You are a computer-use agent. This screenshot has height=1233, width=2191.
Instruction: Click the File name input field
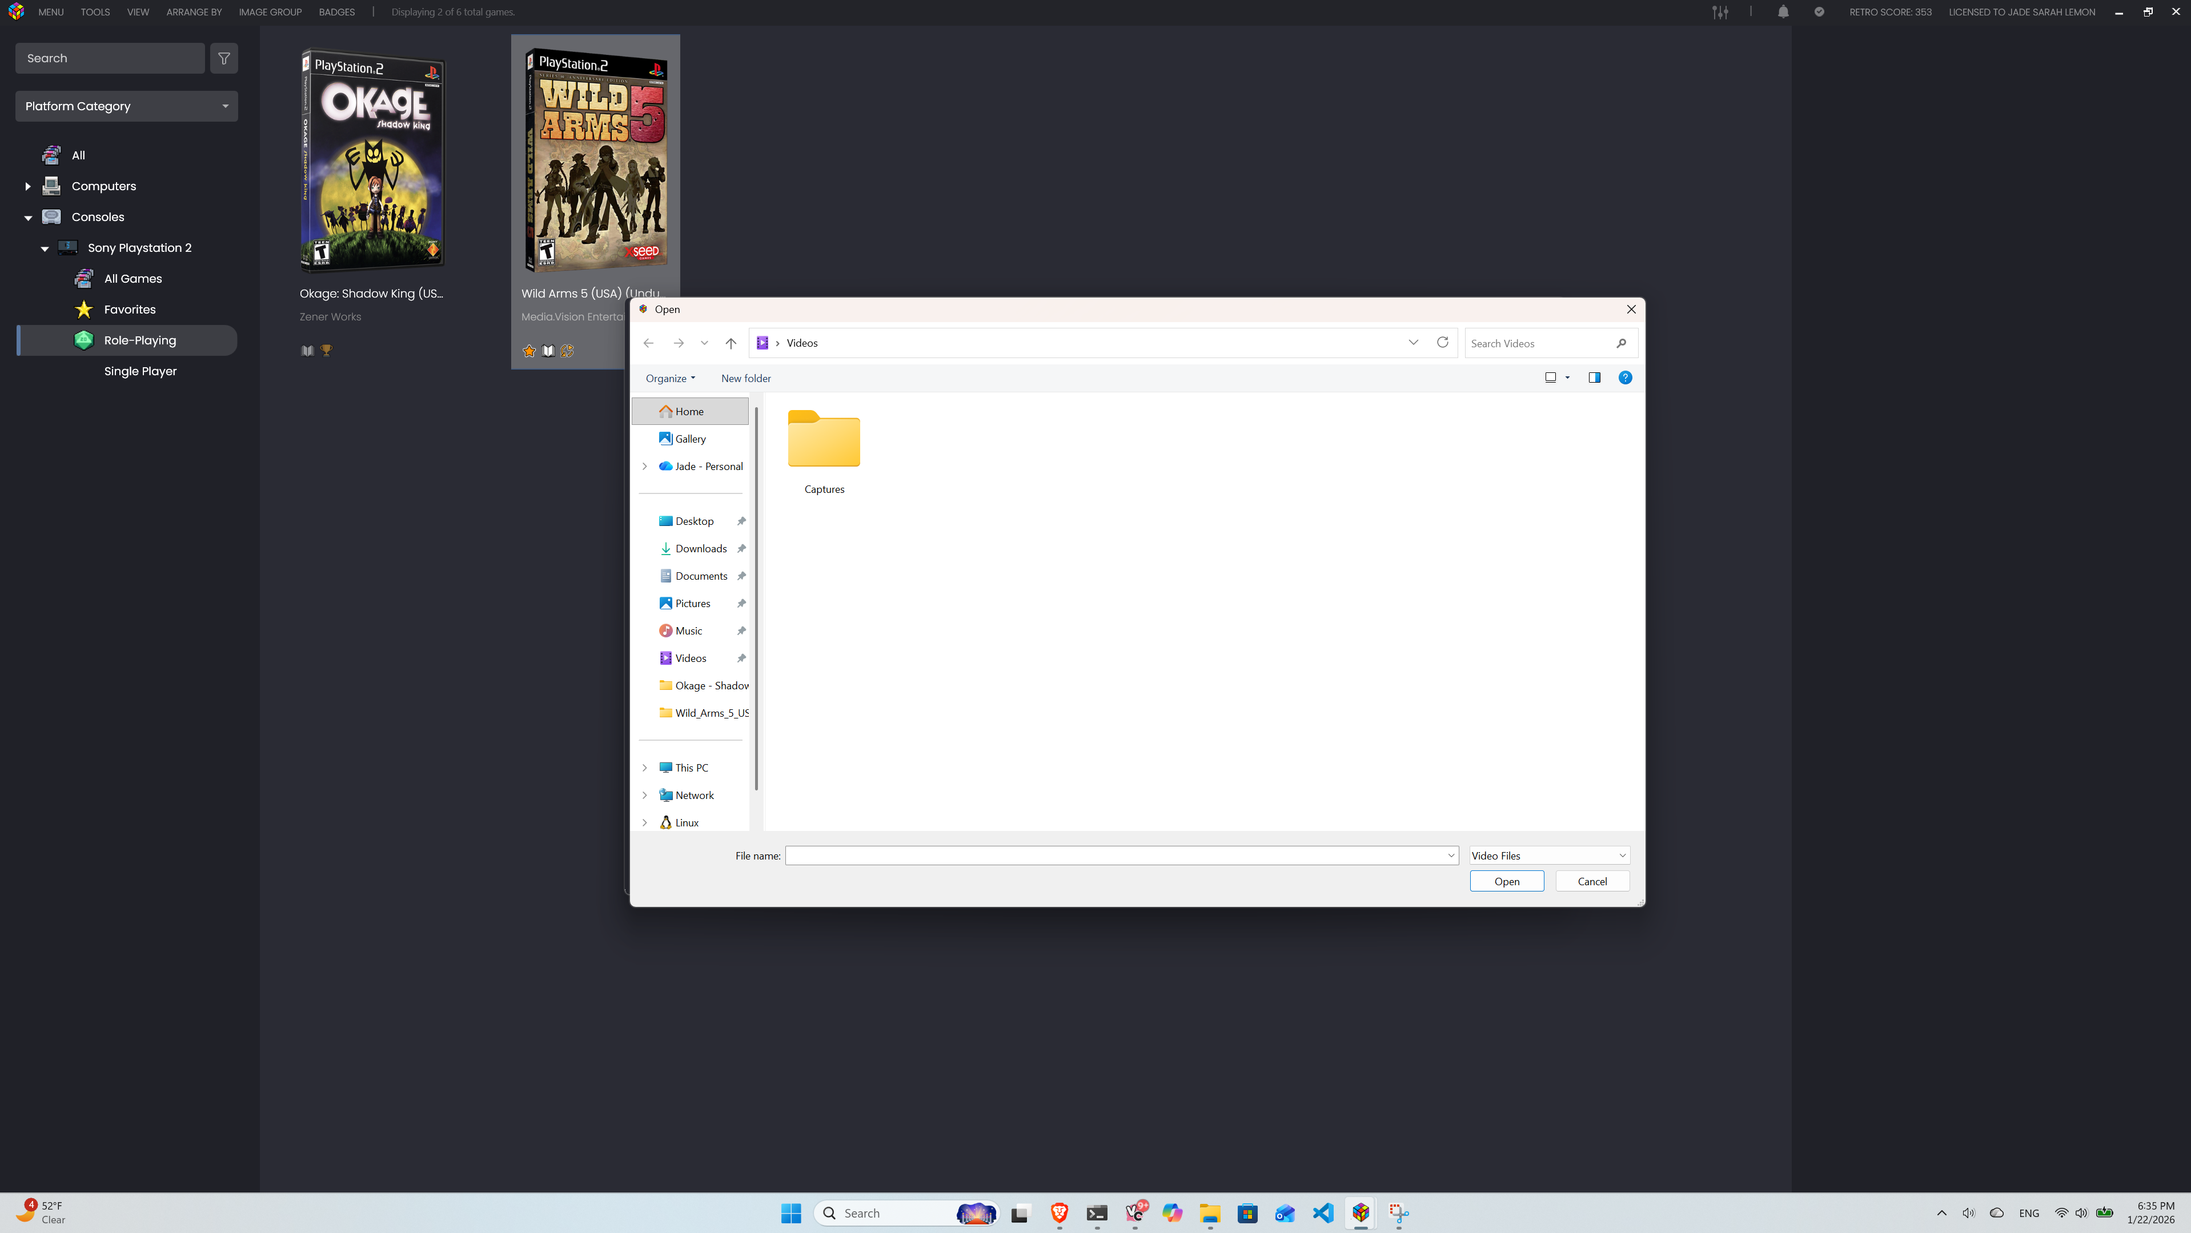click(1114, 856)
